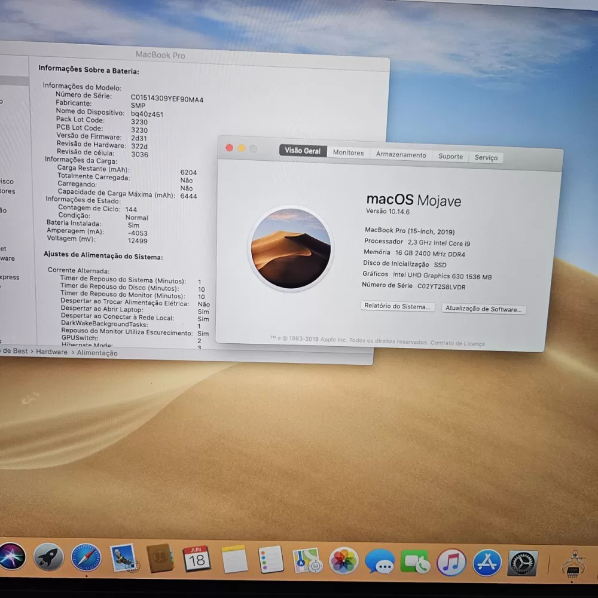The image size is (598, 598).
Task: Open Siri from the Dock
Action: tap(12, 556)
